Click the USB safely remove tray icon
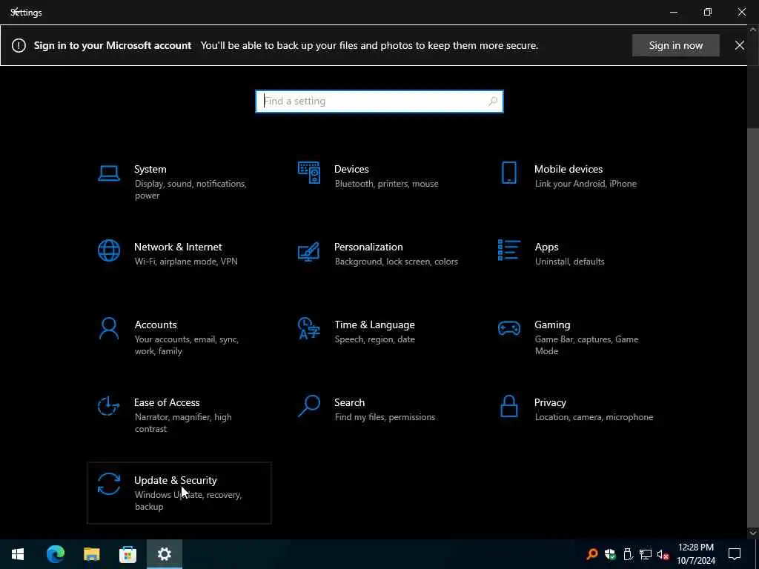 (x=628, y=554)
